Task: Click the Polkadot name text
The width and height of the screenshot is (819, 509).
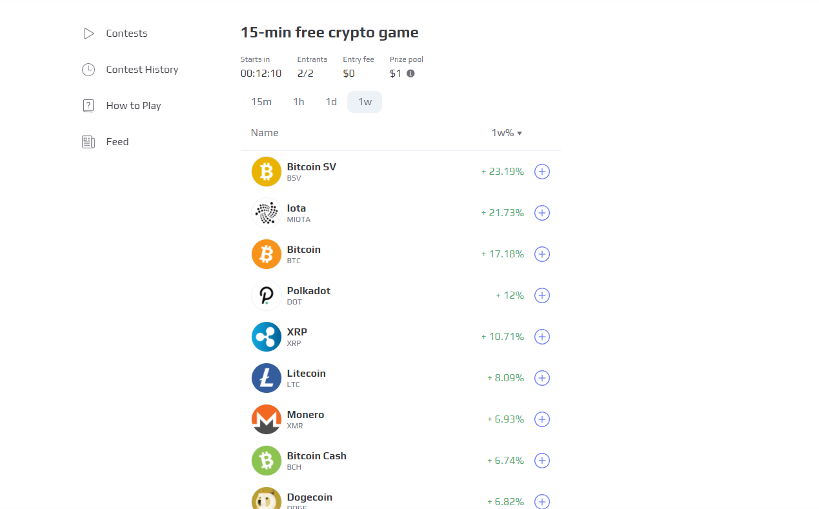Action: pyautogui.click(x=308, y=290)
